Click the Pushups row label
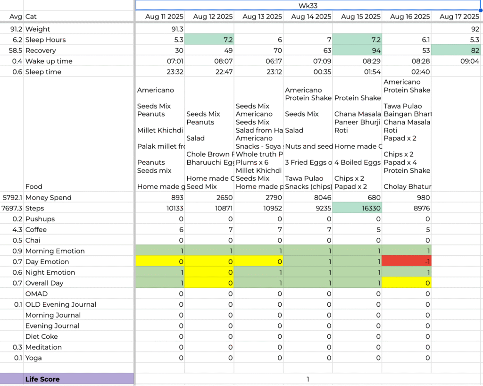 pyautogui.click(x=40, y=219)
